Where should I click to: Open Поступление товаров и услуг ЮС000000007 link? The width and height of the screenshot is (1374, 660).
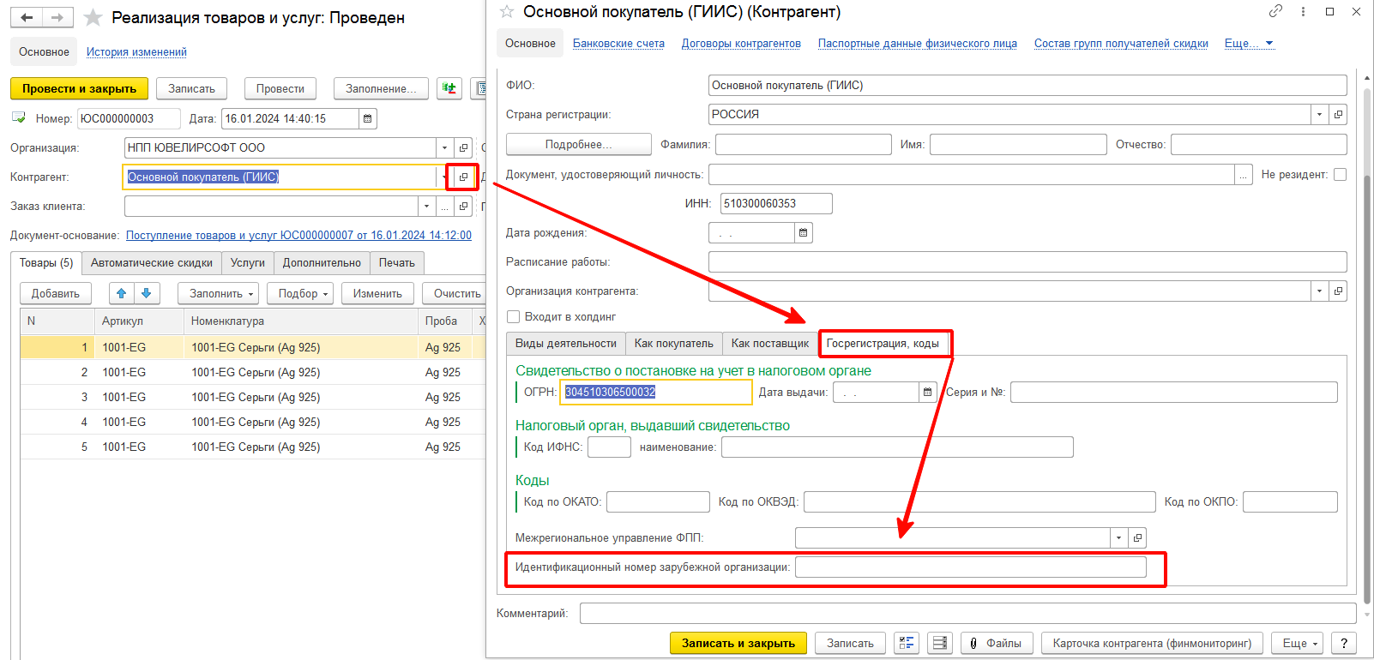tap(298, 235)
